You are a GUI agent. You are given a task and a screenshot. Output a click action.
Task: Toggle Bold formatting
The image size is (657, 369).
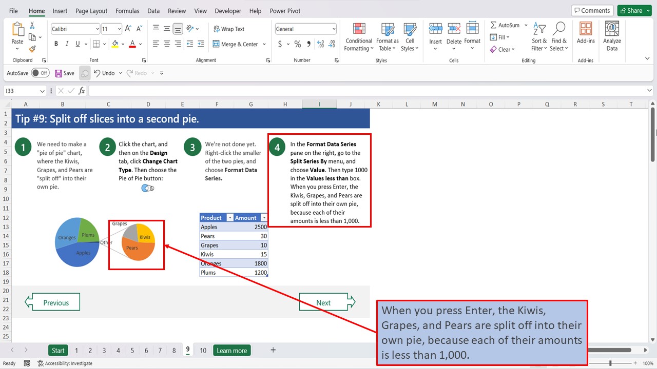click(x=56, y=44)
